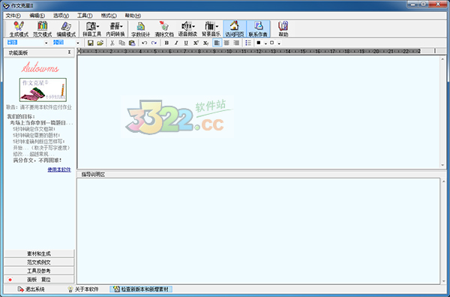Click the 使用本软件 link
The width and height of the screenshot is (450, 297).
[x=59, y=169]
